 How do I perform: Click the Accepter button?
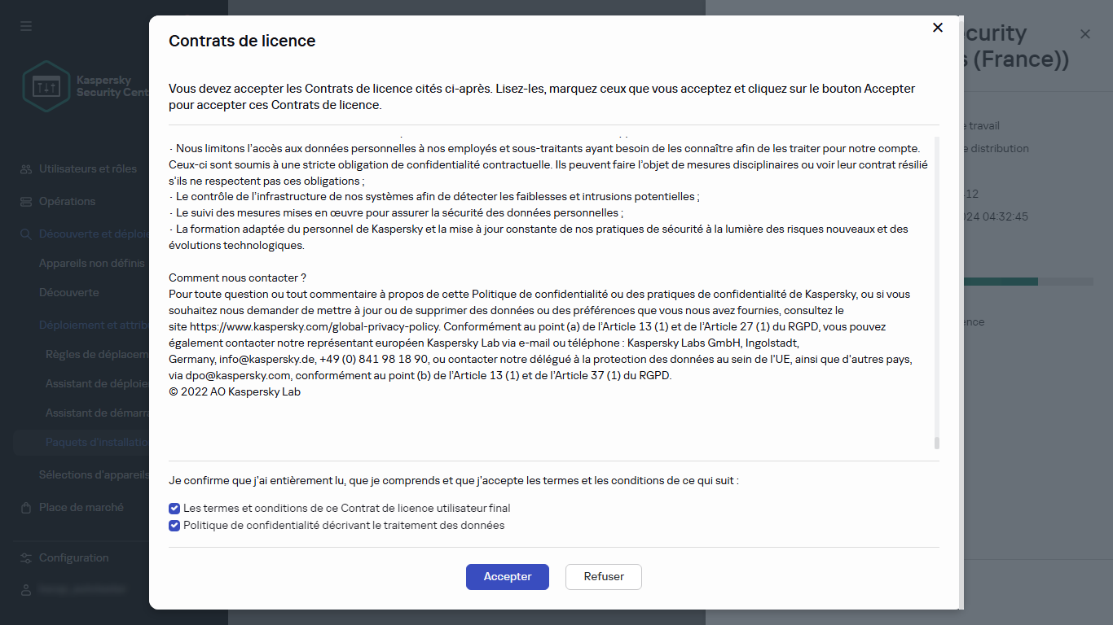(507, 576)
